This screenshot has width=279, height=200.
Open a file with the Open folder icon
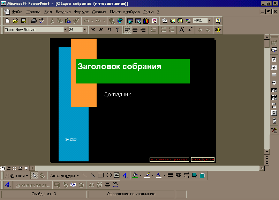(16, 21)
